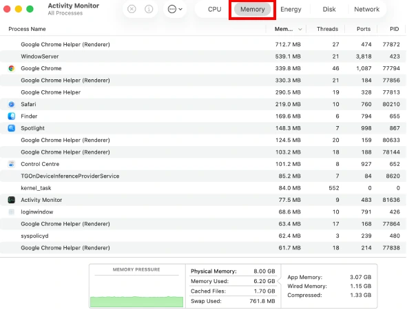Sort by the Ports column header
This screenshot has height=310, width=407.
coord(364,29)
